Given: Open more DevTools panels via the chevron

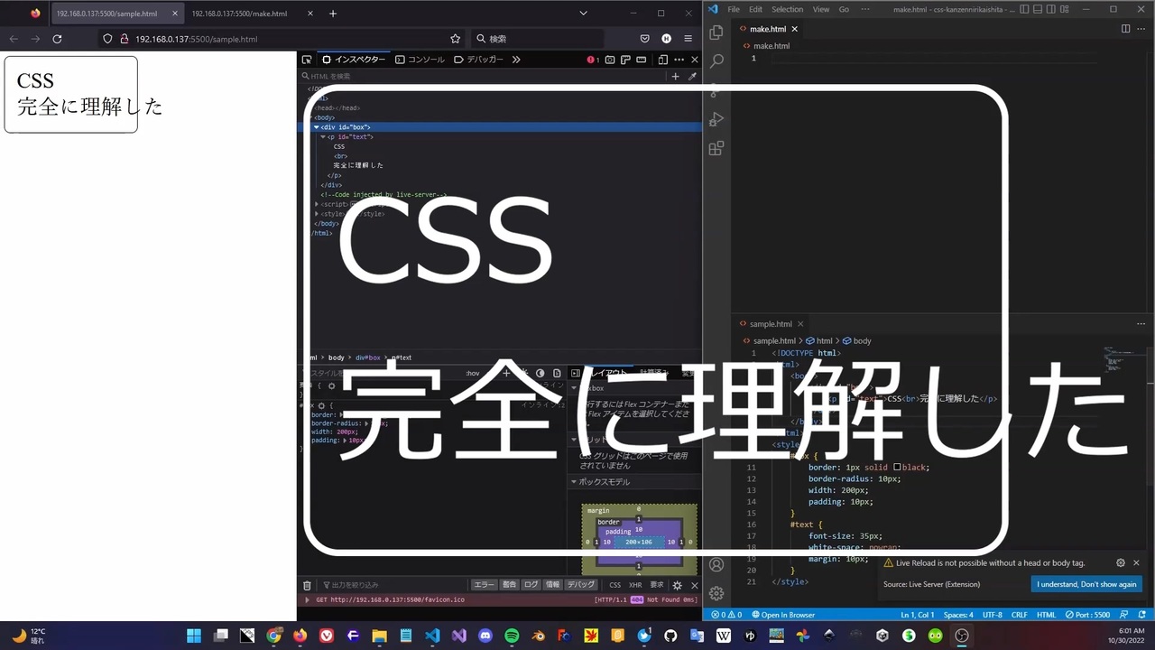Looking at the screenshot, I should (x=516, y=59).
